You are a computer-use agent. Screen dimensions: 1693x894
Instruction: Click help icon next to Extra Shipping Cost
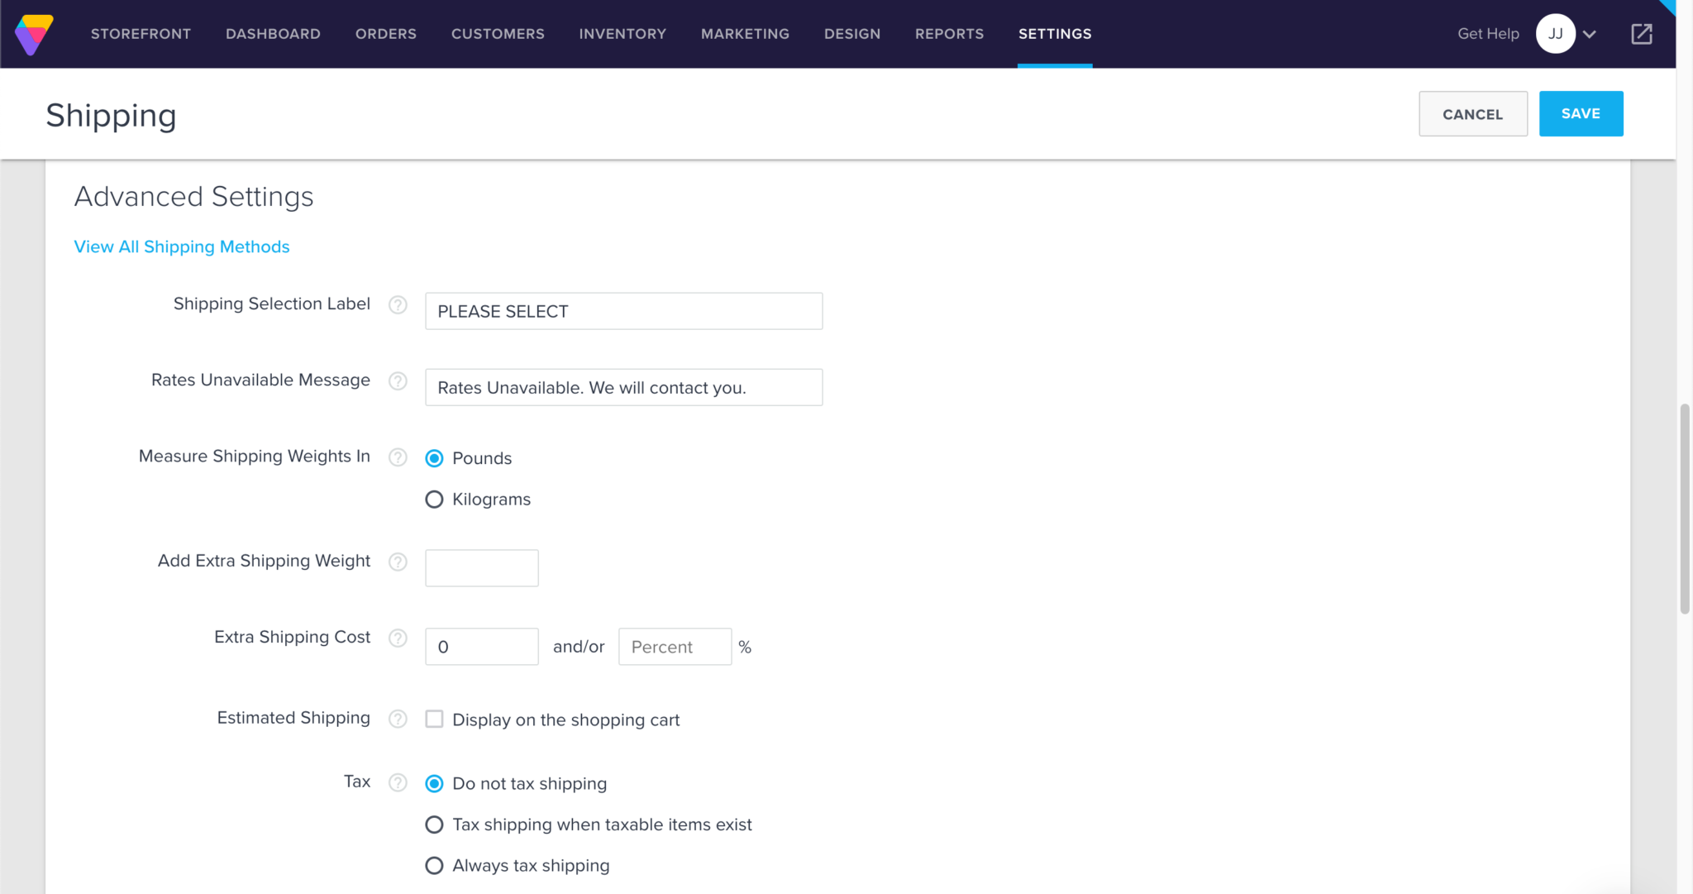pos(398,638)
